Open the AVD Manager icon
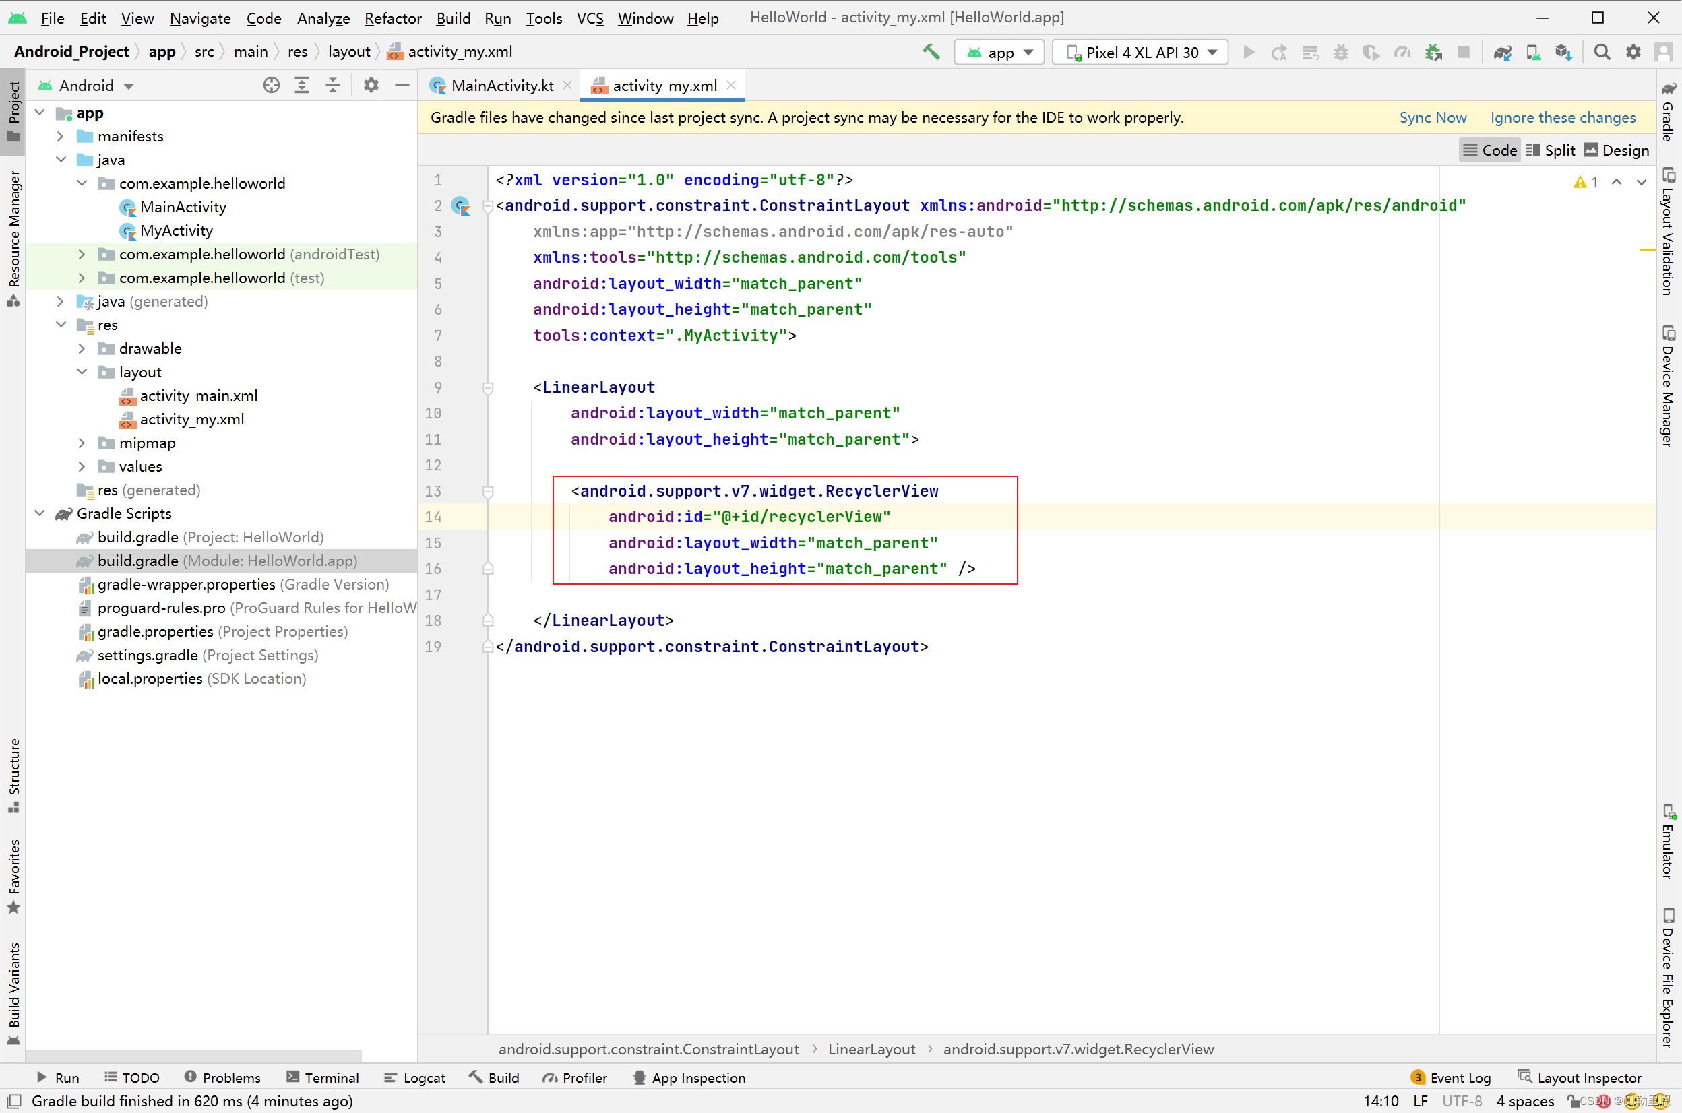1682x1113 pixels. click(1533, 53)
